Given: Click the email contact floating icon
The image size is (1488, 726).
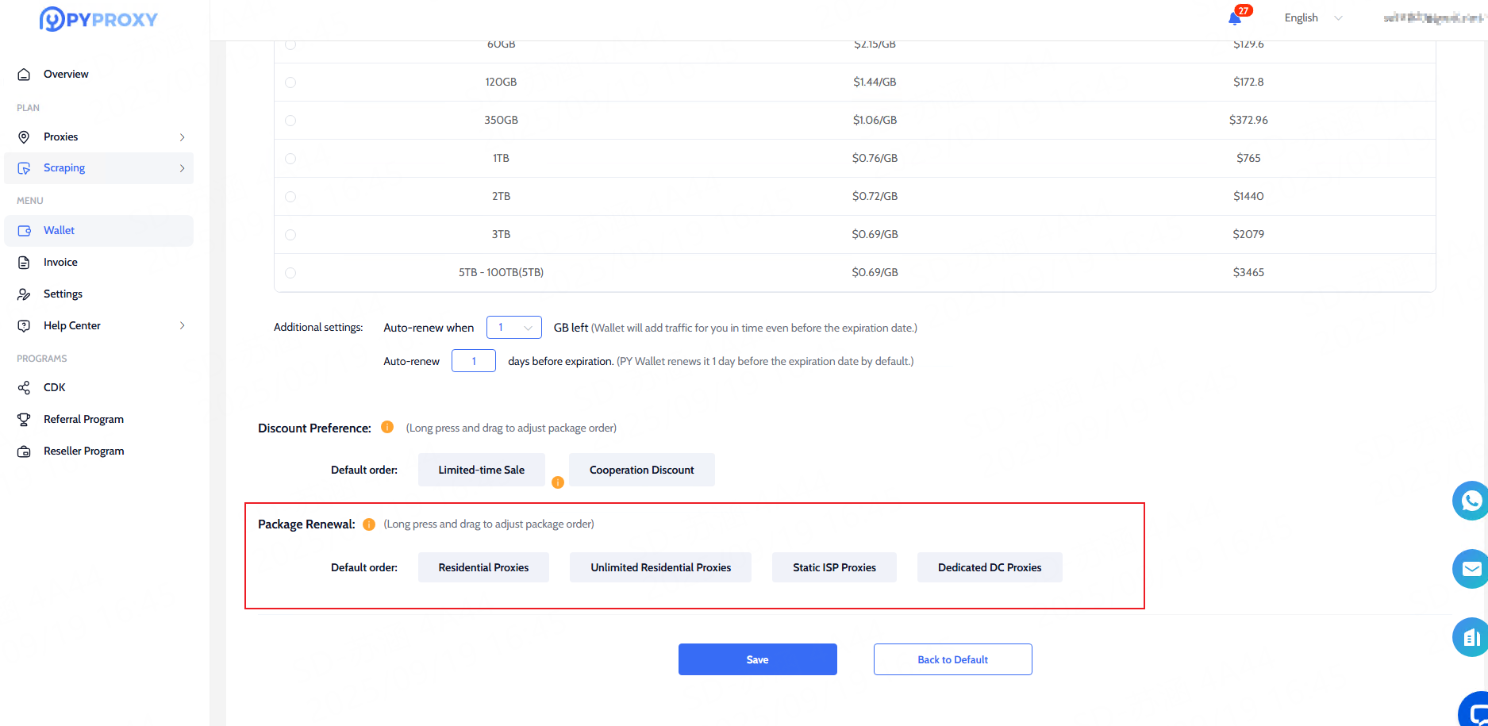Looking at the screenshot, I should pos(1471,569).
